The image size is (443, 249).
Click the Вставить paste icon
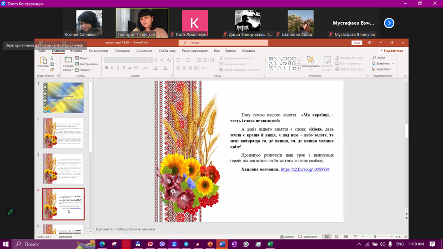(43, 60)
